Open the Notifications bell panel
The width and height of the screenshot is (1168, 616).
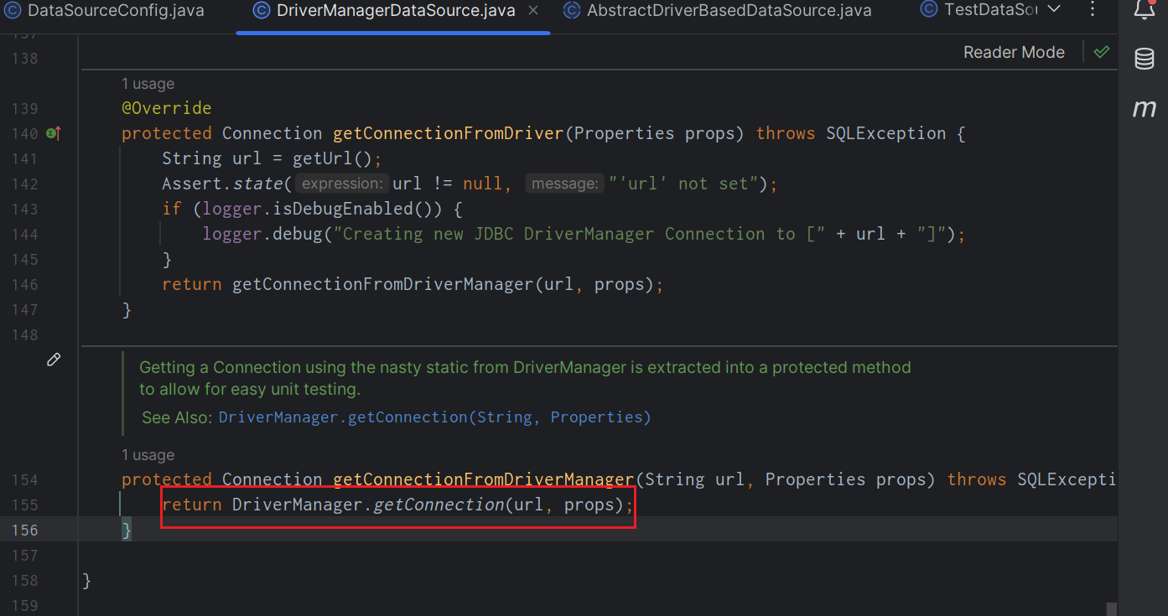click(1145, 10)
